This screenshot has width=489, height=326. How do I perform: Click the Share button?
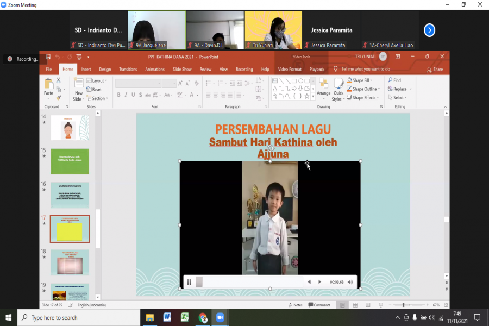[435, 69]
